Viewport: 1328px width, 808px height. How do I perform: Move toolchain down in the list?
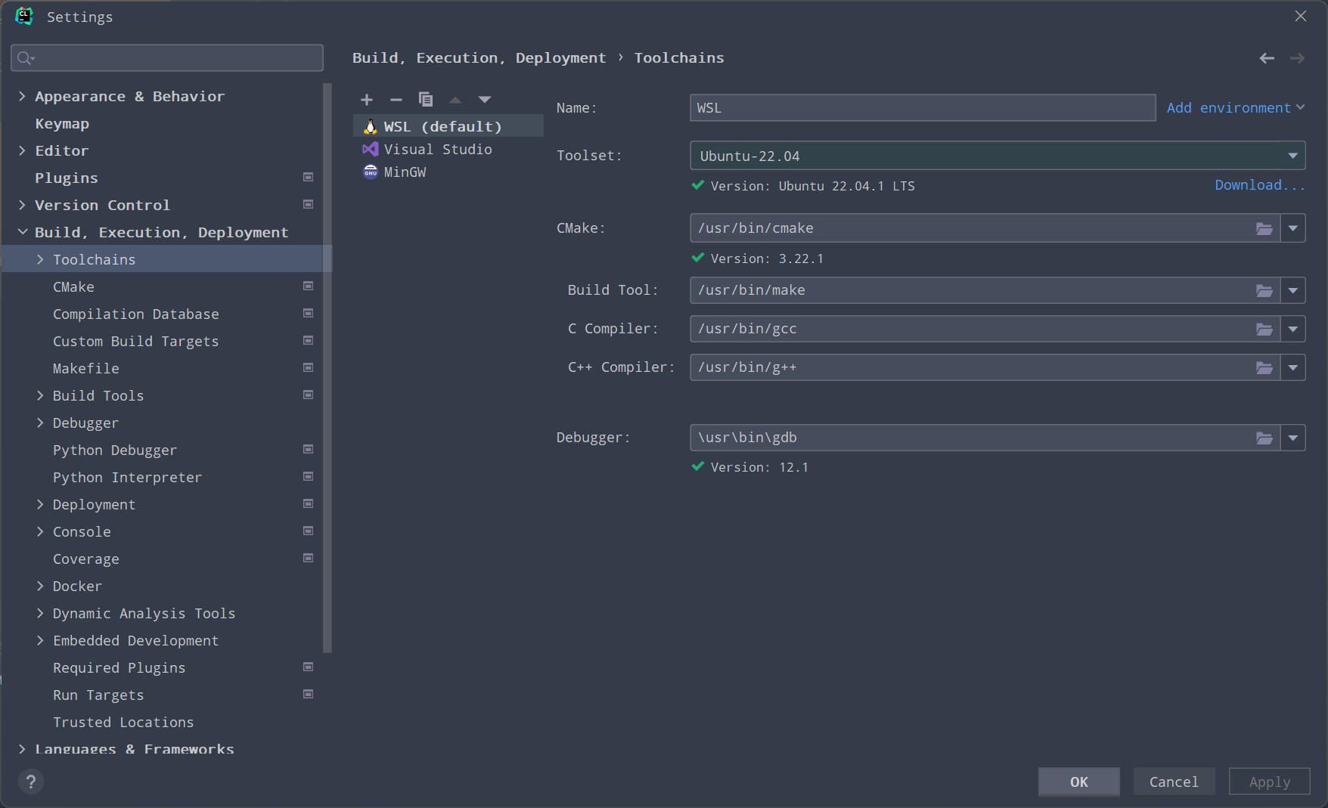click(x=485, y=100)
